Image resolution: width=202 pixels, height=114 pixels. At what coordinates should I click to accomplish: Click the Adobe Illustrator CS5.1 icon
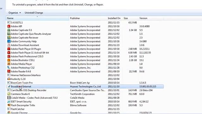point(9,60)
